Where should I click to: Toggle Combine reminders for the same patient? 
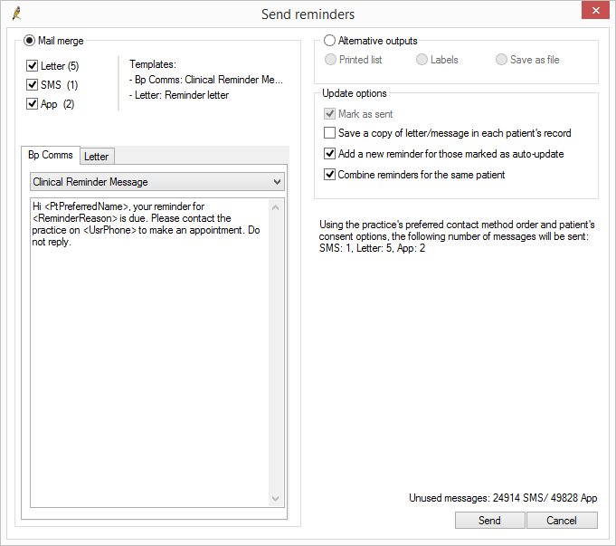(x=329, y=174)
